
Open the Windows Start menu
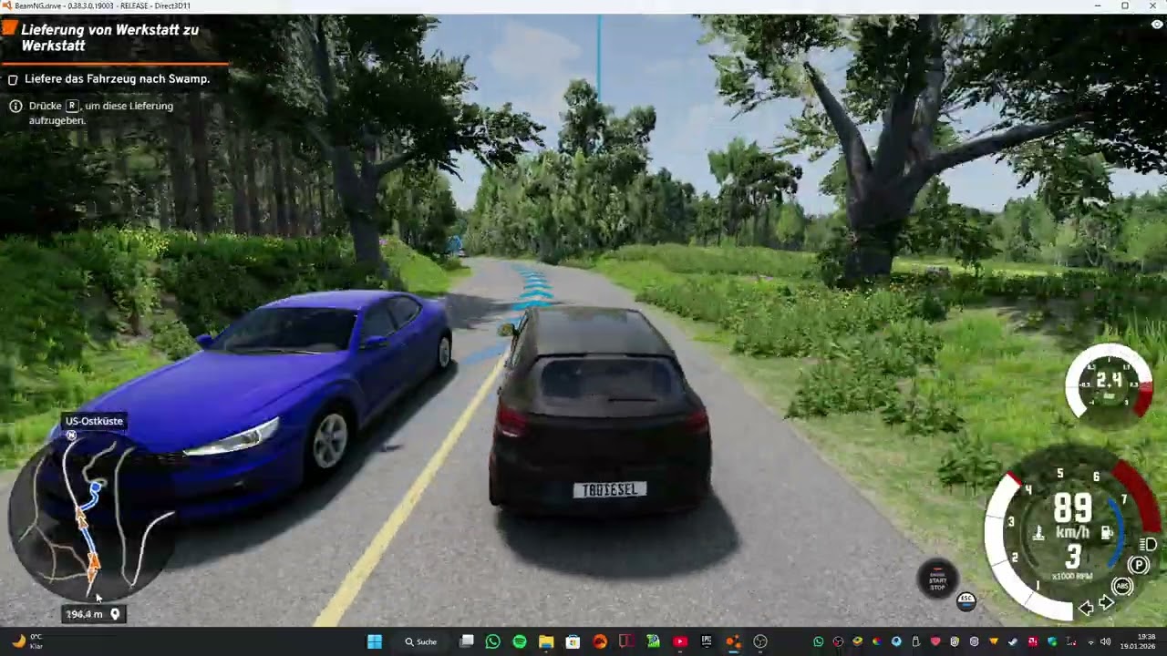pyautogui.click(x=374, y=641)
